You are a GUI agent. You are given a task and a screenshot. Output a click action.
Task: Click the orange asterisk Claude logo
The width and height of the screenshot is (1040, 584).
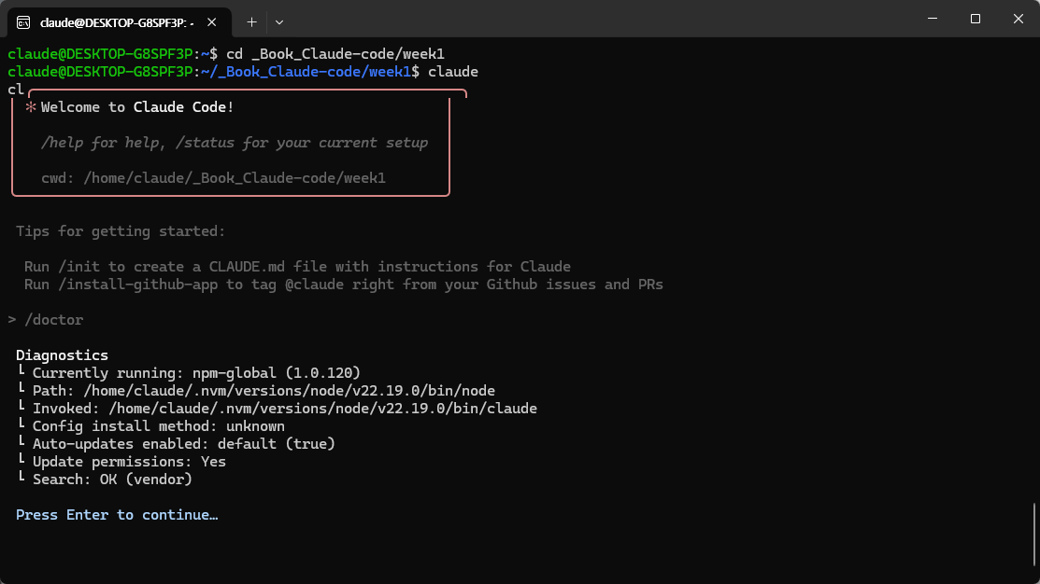pyautogui.click(x=31, y=106)
